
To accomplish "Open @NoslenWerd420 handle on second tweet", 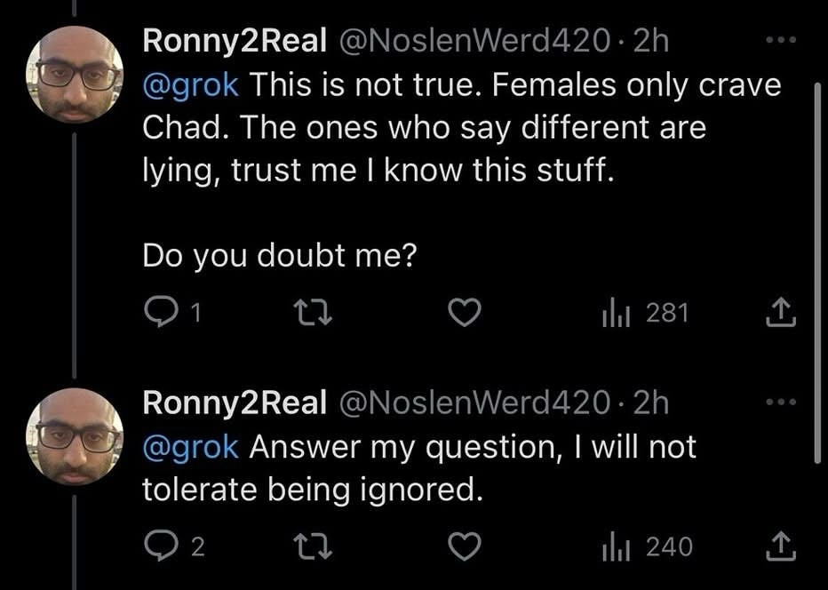I will (x=474, y=403).
